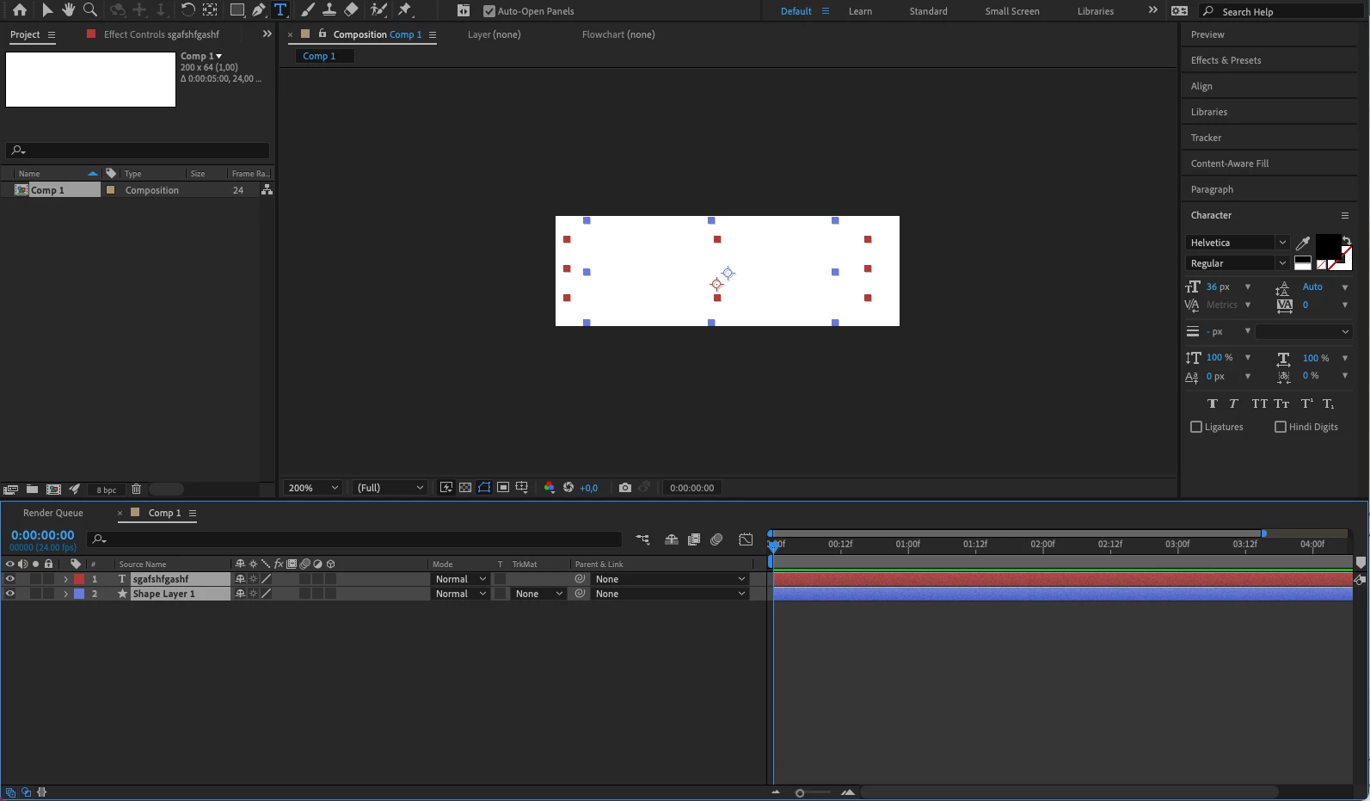The image size is (1370, 801).
Task: Open Render Queue tab
Action: (x=53, y=513)
